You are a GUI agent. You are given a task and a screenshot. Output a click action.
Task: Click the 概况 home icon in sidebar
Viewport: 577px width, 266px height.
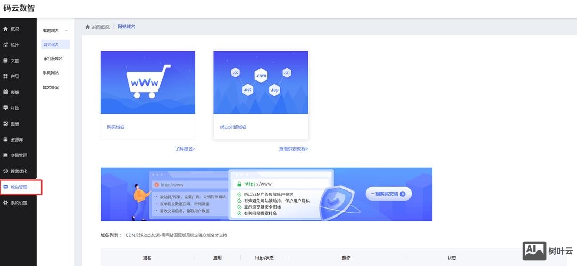pos(6,29)
